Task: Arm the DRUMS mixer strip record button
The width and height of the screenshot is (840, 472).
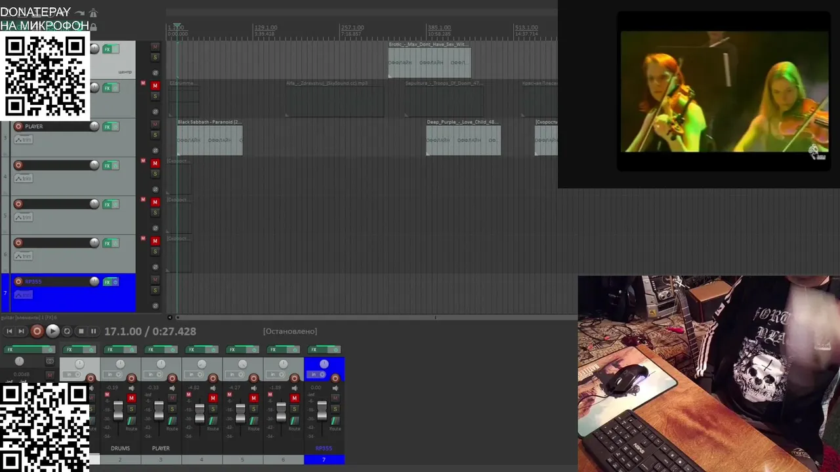Action: tap(131, 378)
